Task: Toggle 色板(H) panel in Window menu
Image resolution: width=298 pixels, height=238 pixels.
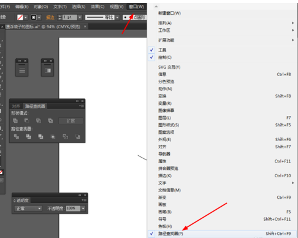Action: point(222,226)
